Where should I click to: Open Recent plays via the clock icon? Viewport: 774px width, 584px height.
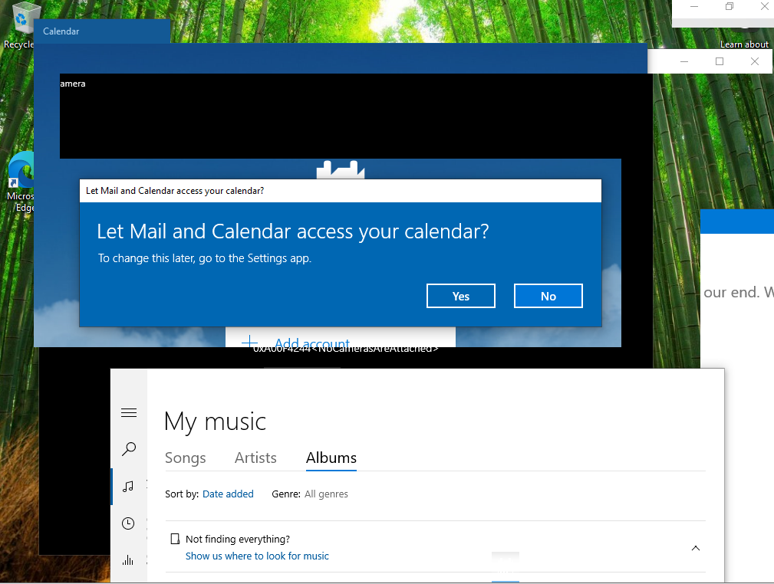[129, 523]
